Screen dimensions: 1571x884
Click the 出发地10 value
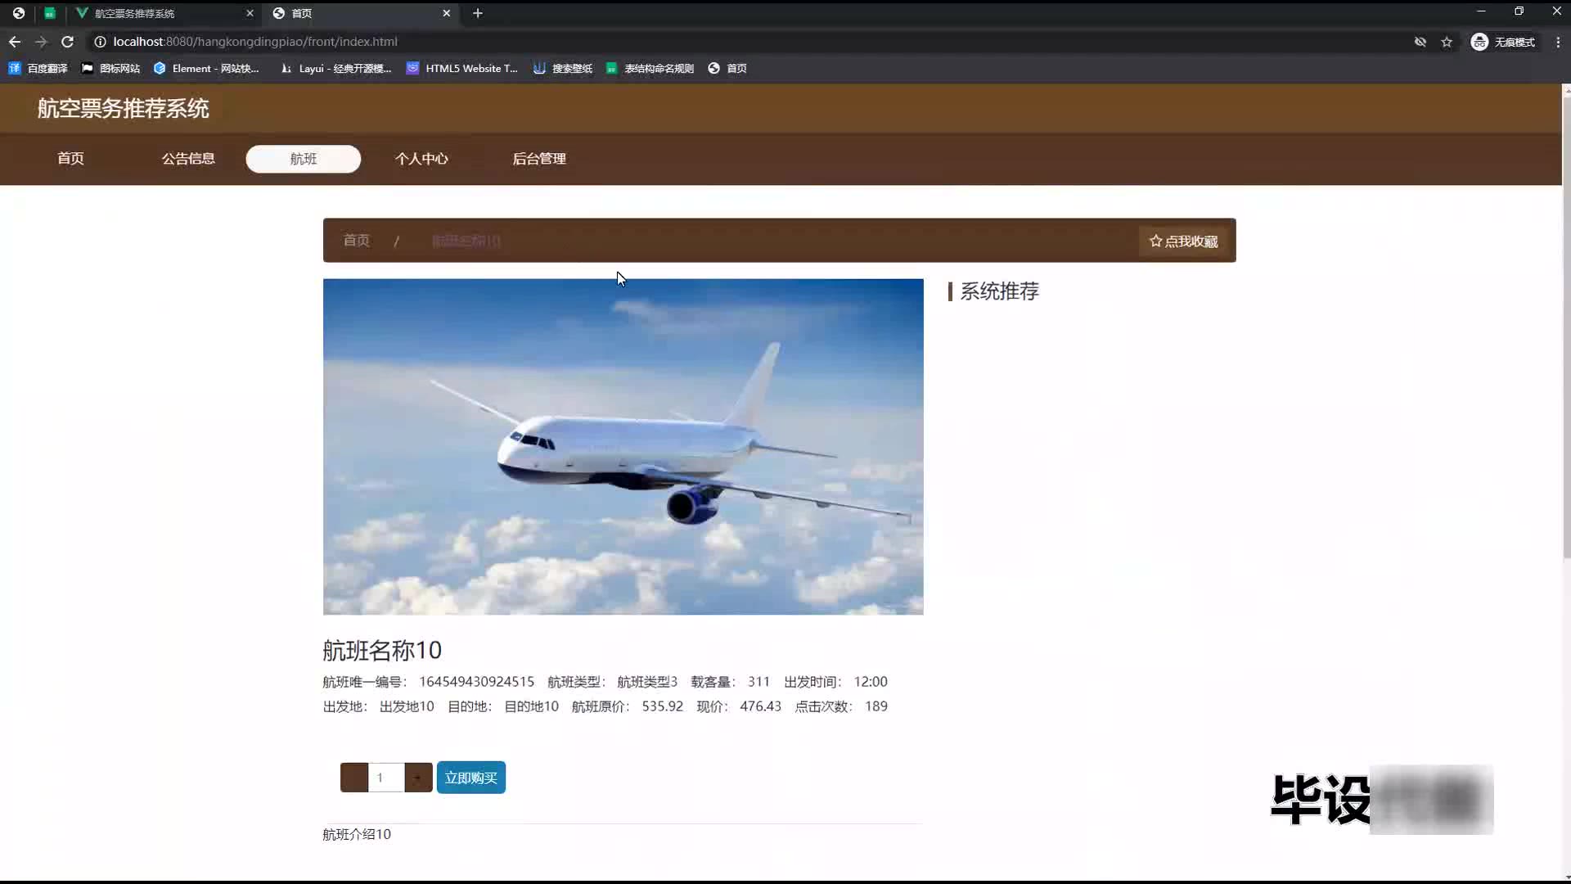tap(407, 706)
